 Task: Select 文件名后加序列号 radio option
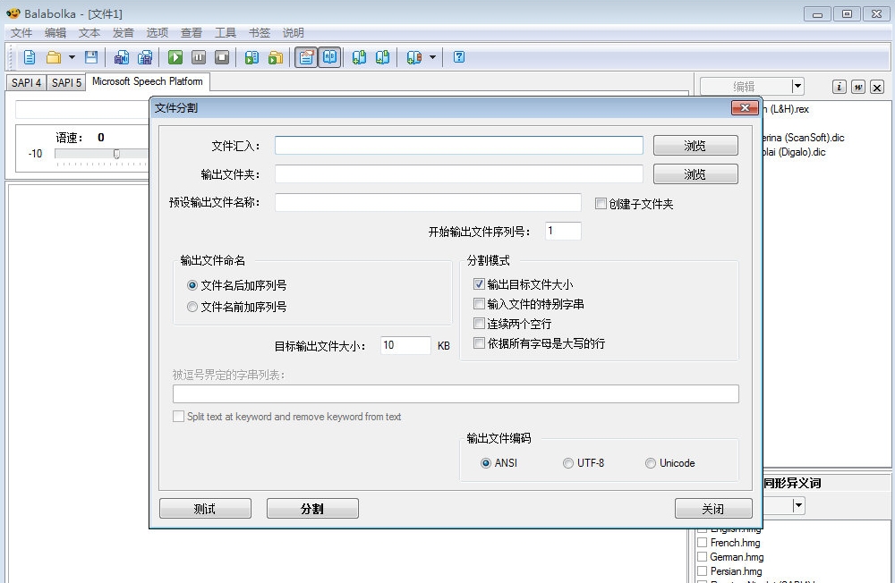[x=192, y=285]
